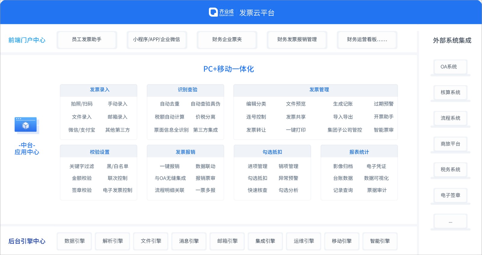Open 财务企业票夹 box
Image resolution: width=482 pixels, height=255 pixels.
(x=227, y=39)
